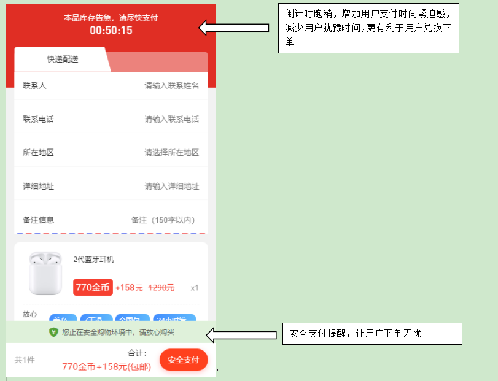Tap the red 770金币 price badge
The image size is (498, 381).
93,287
